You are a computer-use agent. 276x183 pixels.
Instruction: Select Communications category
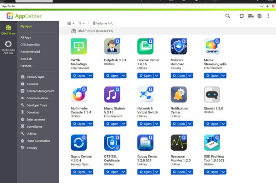[35, 98]
